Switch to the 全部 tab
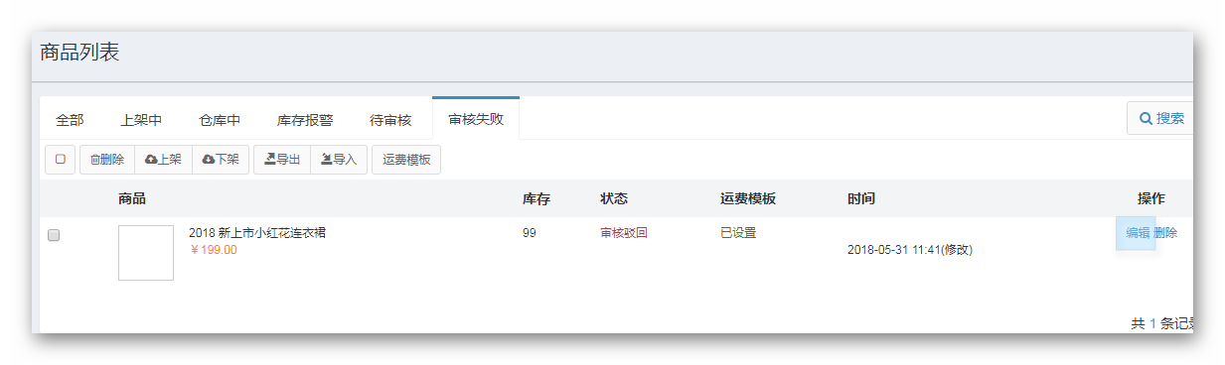This screenshot has height=365, width=1225. [70, 120]
